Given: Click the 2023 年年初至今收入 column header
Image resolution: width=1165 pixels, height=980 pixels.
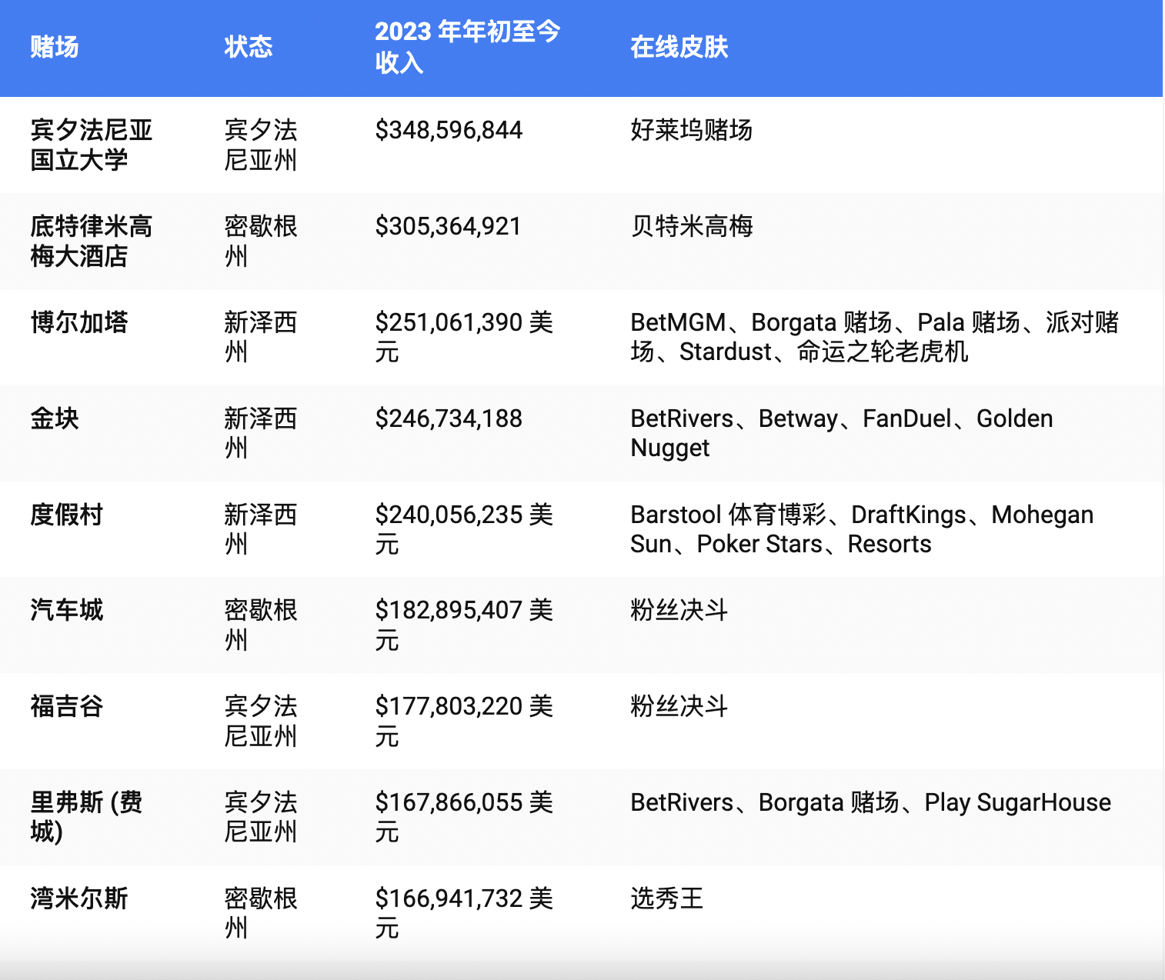Looking at the screenshot, I should click(467, 47).
